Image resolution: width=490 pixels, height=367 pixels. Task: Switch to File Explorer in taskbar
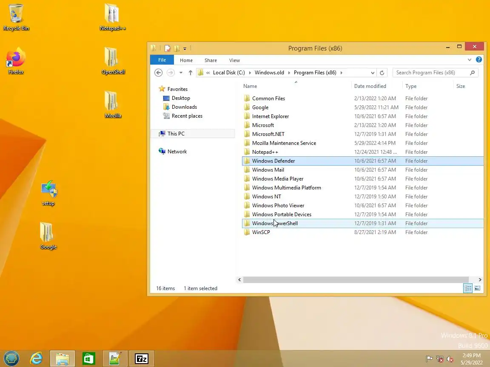point(63,359)
